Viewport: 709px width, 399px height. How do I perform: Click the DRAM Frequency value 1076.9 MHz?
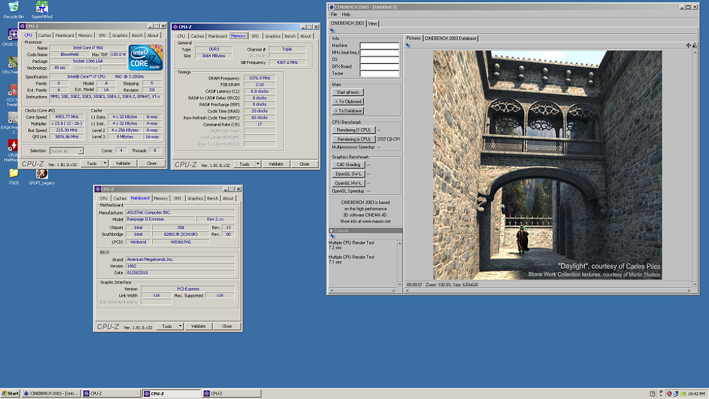[259, 78]
